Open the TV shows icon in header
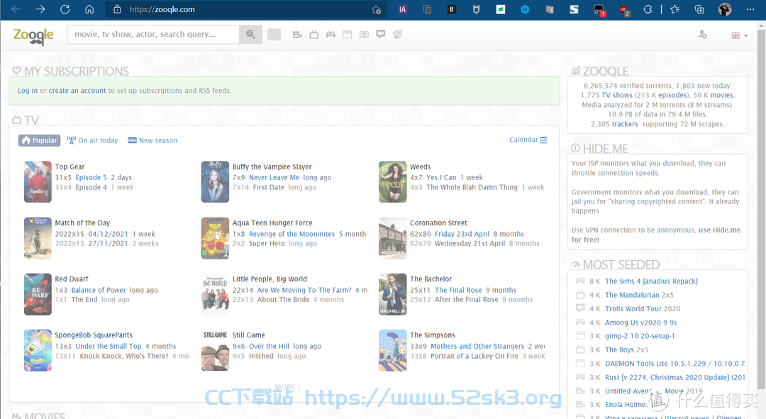The height and width of the screenshot is (419, 766). pos(314,34)
